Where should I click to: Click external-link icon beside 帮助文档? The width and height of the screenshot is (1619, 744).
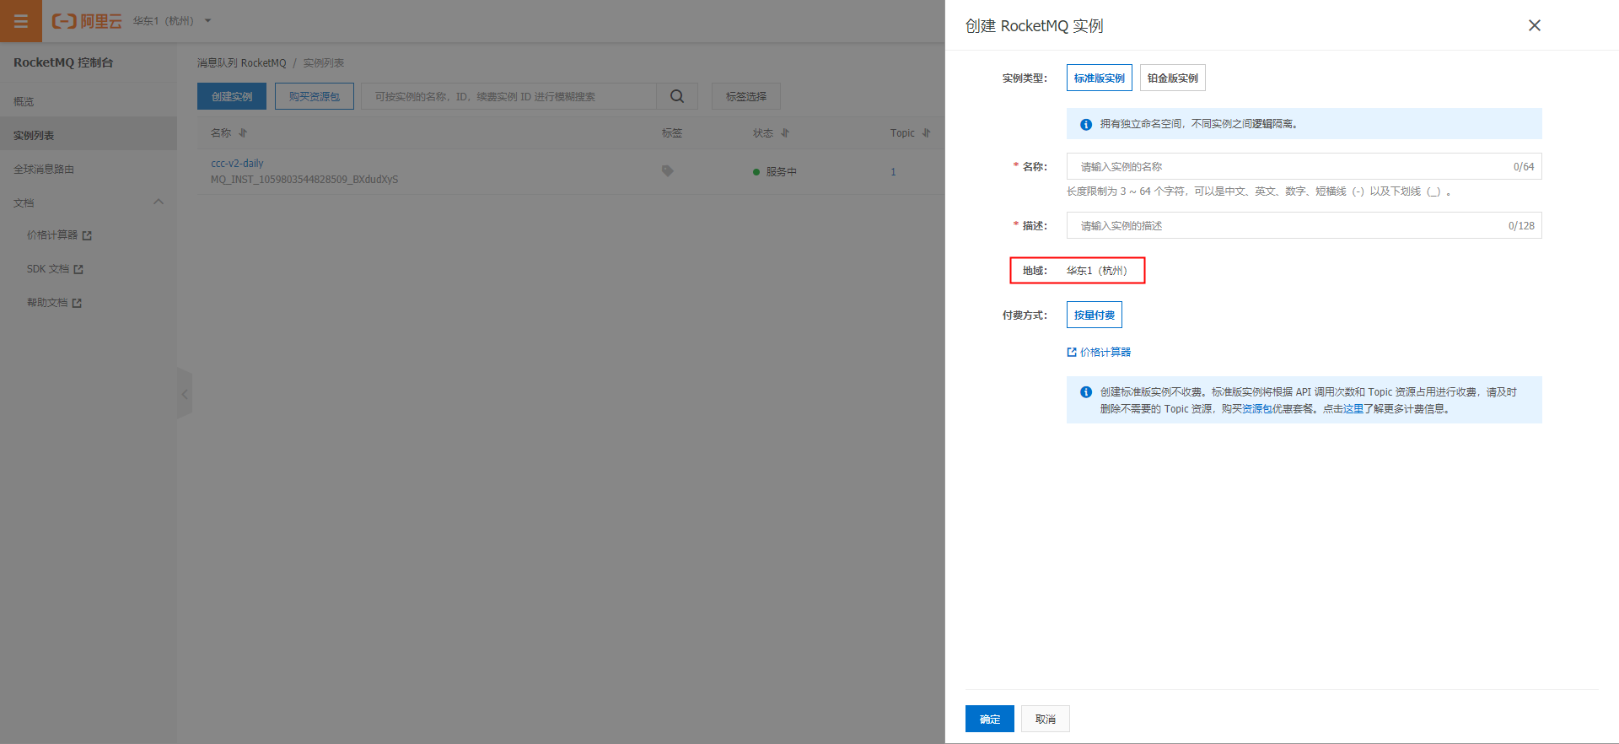click(x=77, y=303)
